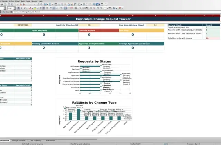Screen dimensions: 221x145
Task: Open the Sheet menu
Action: coord(17,1)
